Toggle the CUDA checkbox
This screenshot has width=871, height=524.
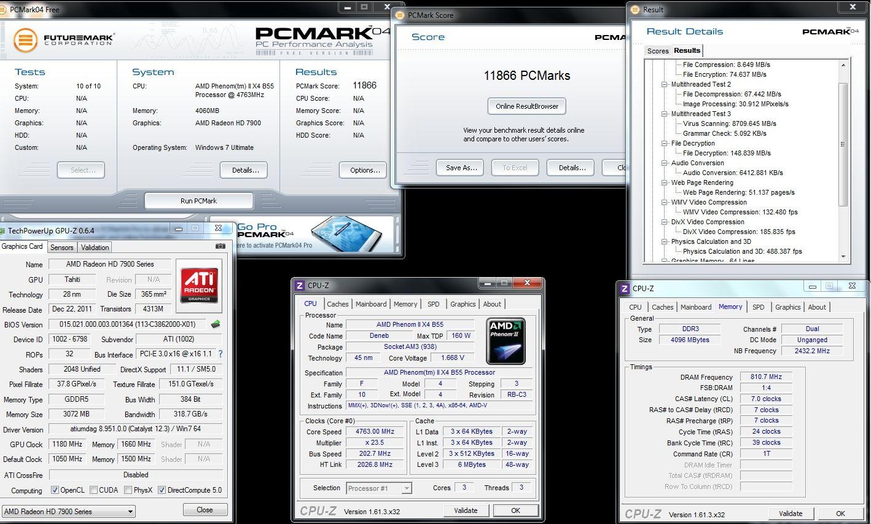tap(93, 490)
